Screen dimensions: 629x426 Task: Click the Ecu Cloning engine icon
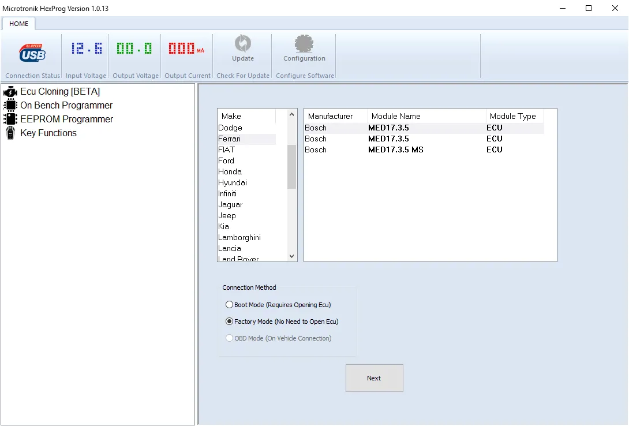point(10,91)
